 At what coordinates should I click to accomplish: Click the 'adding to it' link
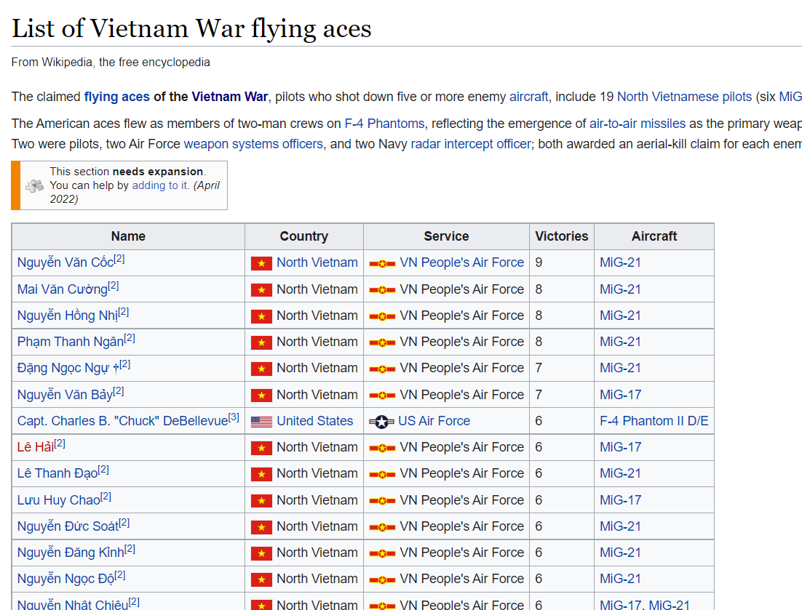(x=160, y=185)
